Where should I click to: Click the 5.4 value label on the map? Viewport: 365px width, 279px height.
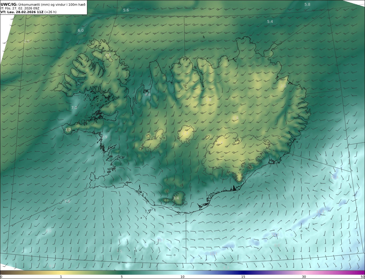click(x=270, y=22)
